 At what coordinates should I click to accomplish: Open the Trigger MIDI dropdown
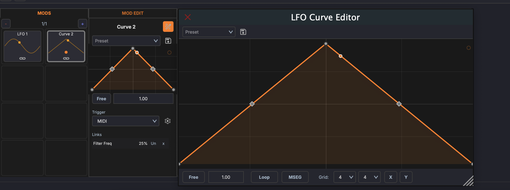coord(126,121)
